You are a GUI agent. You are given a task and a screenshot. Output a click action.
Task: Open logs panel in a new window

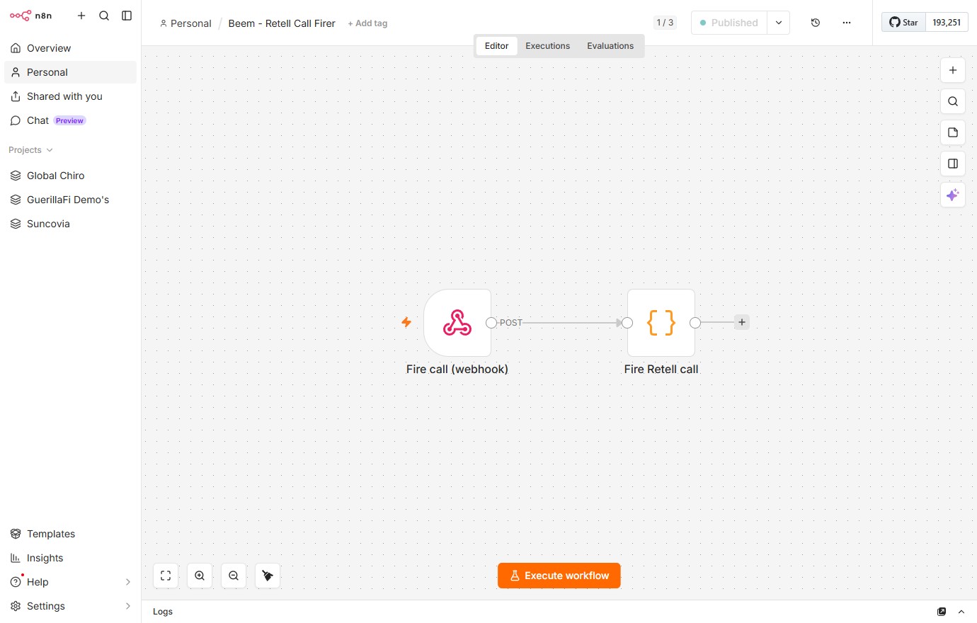pyautogui.click(x=942, y=612)
